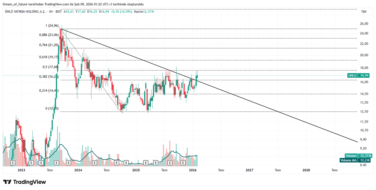Screen dimensions: 376x190
Task: Click 14,50 on the price axis
Action: point(364,94)
